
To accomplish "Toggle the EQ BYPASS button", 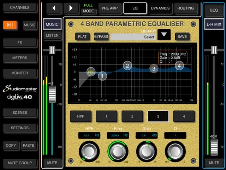I will [x=101, y=36].
